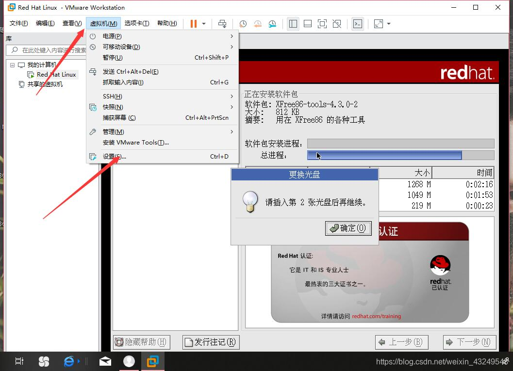513x371 pixels.
Task: Click the 软件包安装进程 progress bar
Action: coord(401,144)
